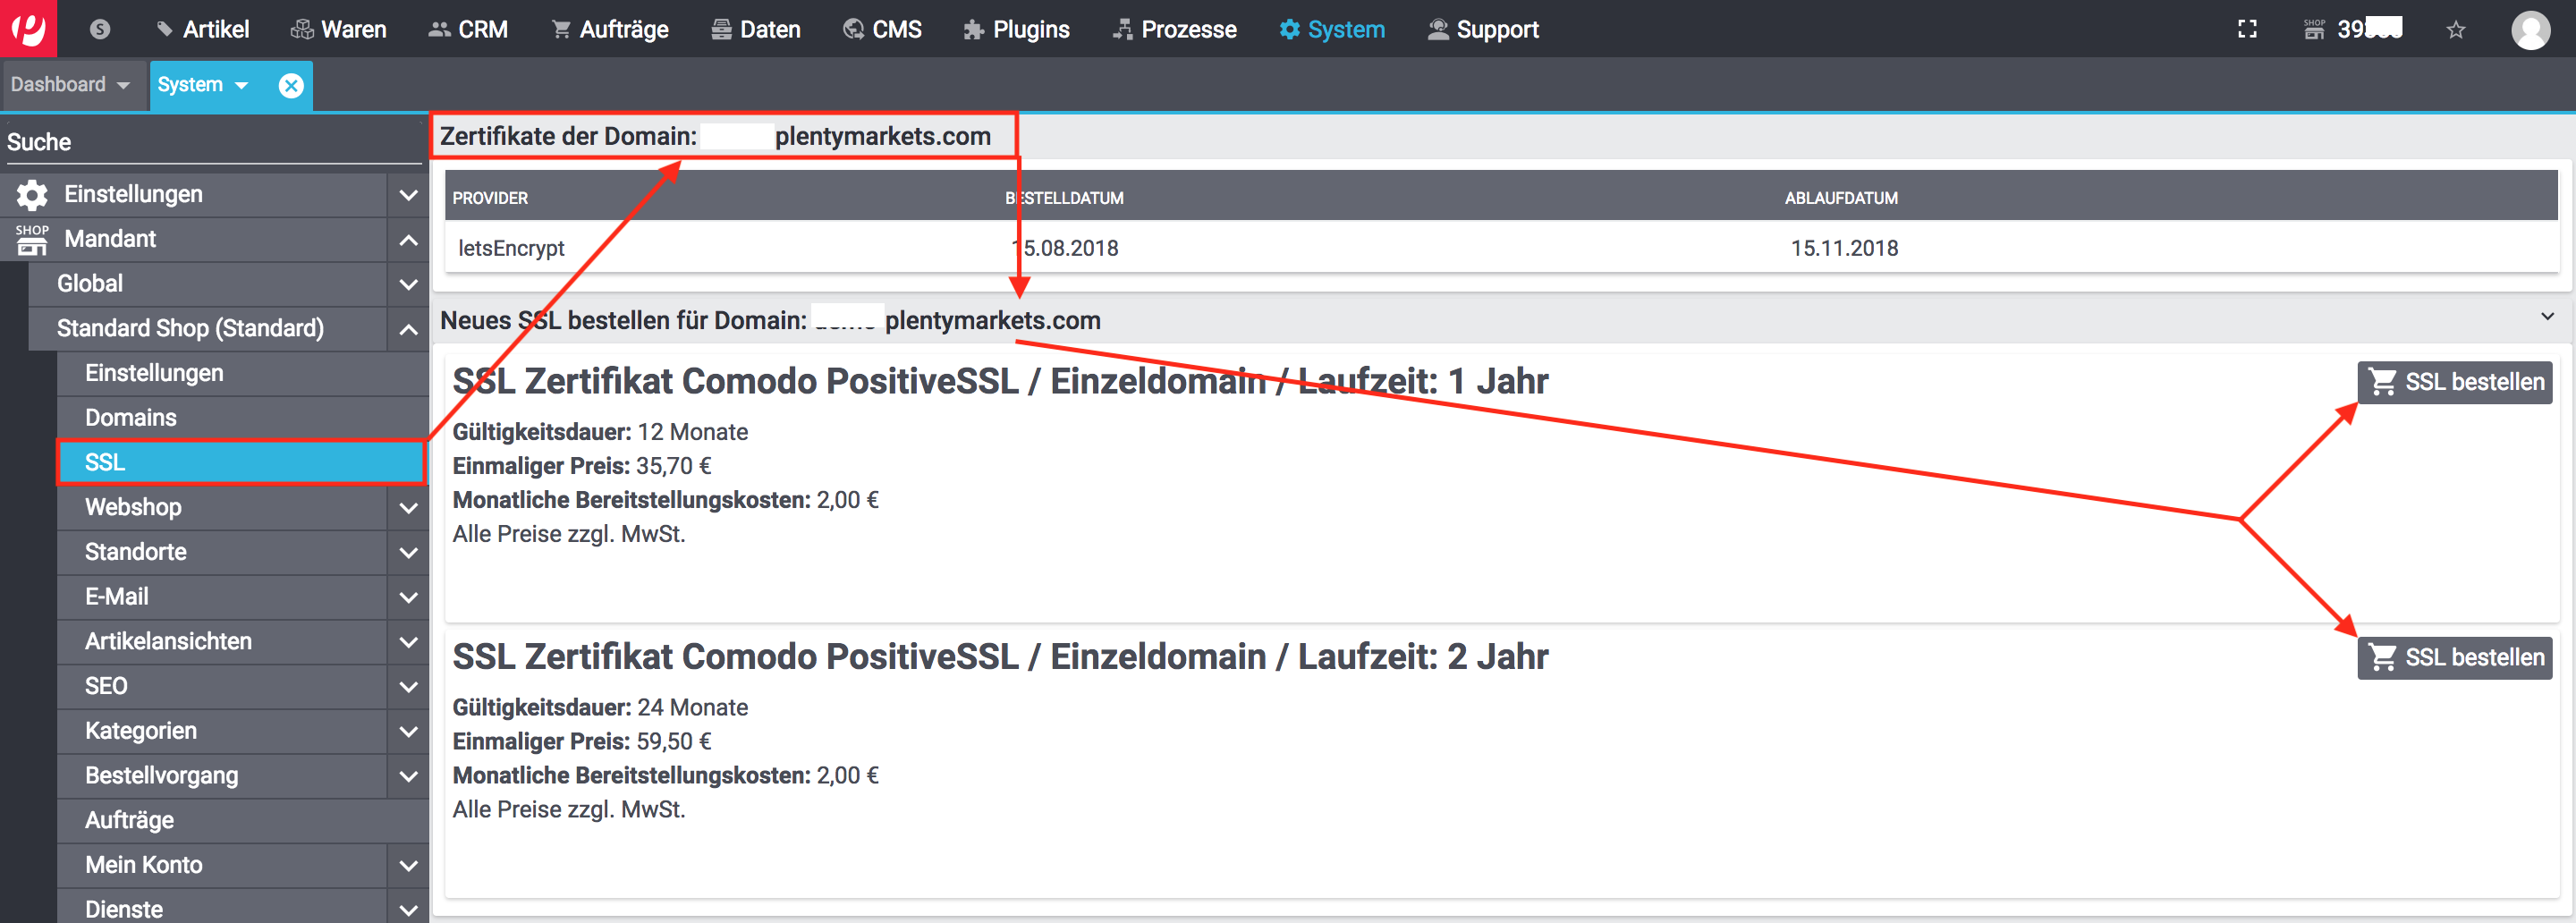Open the Dashboard tab dropdown arrow
Image resolution: width=2576 pixels, height=923 pixels.
[123, 86]
